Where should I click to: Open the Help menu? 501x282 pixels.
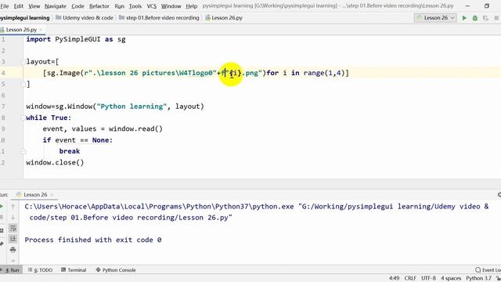click(191, 6)
